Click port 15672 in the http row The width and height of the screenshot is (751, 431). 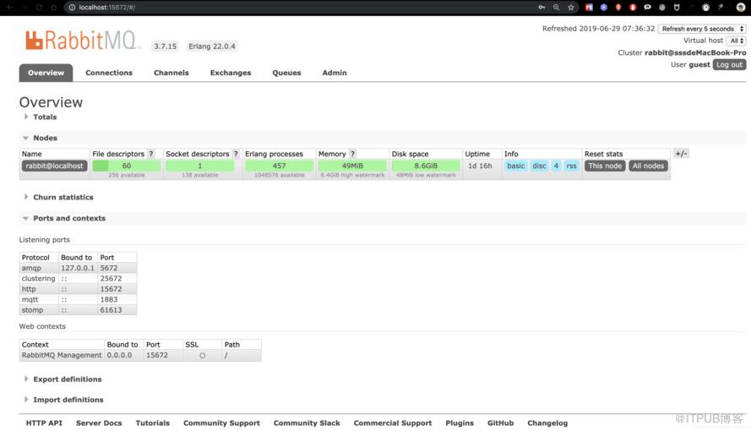[111, 289]
